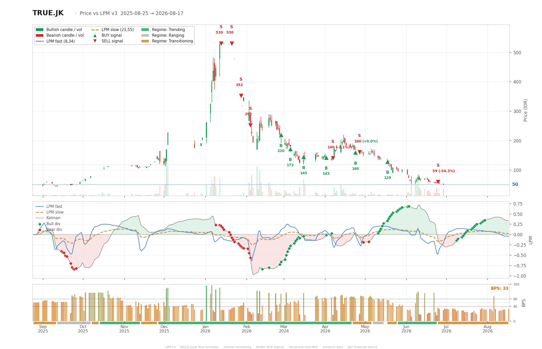The image size is (542, 349).
Task: Click the SELL signal triangle in the legend
Action: (95, 41)
